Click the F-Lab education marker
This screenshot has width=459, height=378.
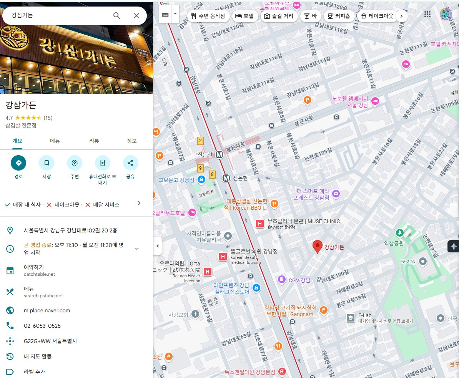pyautogui.click(x=351, y=318)
